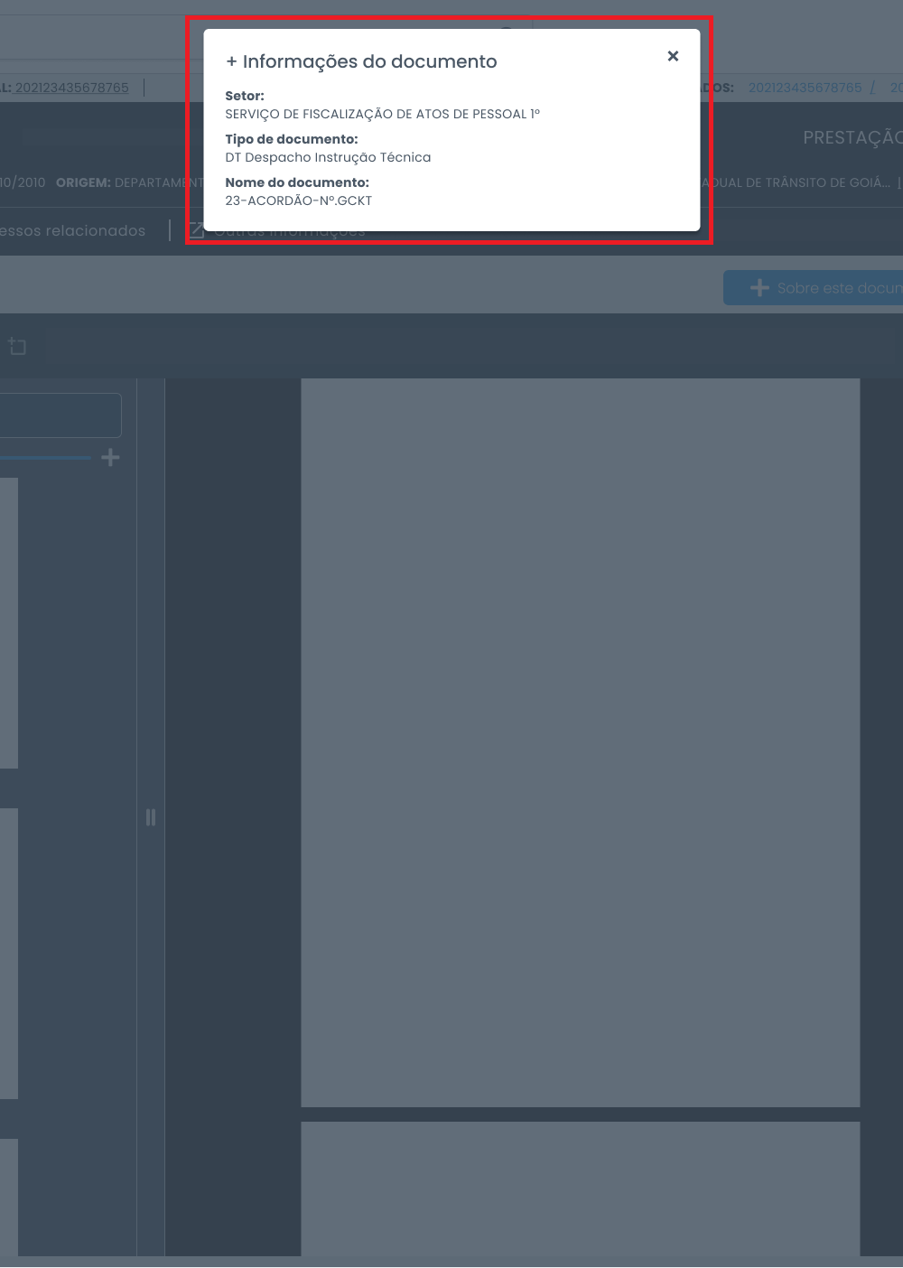Click the Setor value SERVIÇO DE FISCALIZAÇÃO text
The image size is (903, 1268).
pos(382,114)
